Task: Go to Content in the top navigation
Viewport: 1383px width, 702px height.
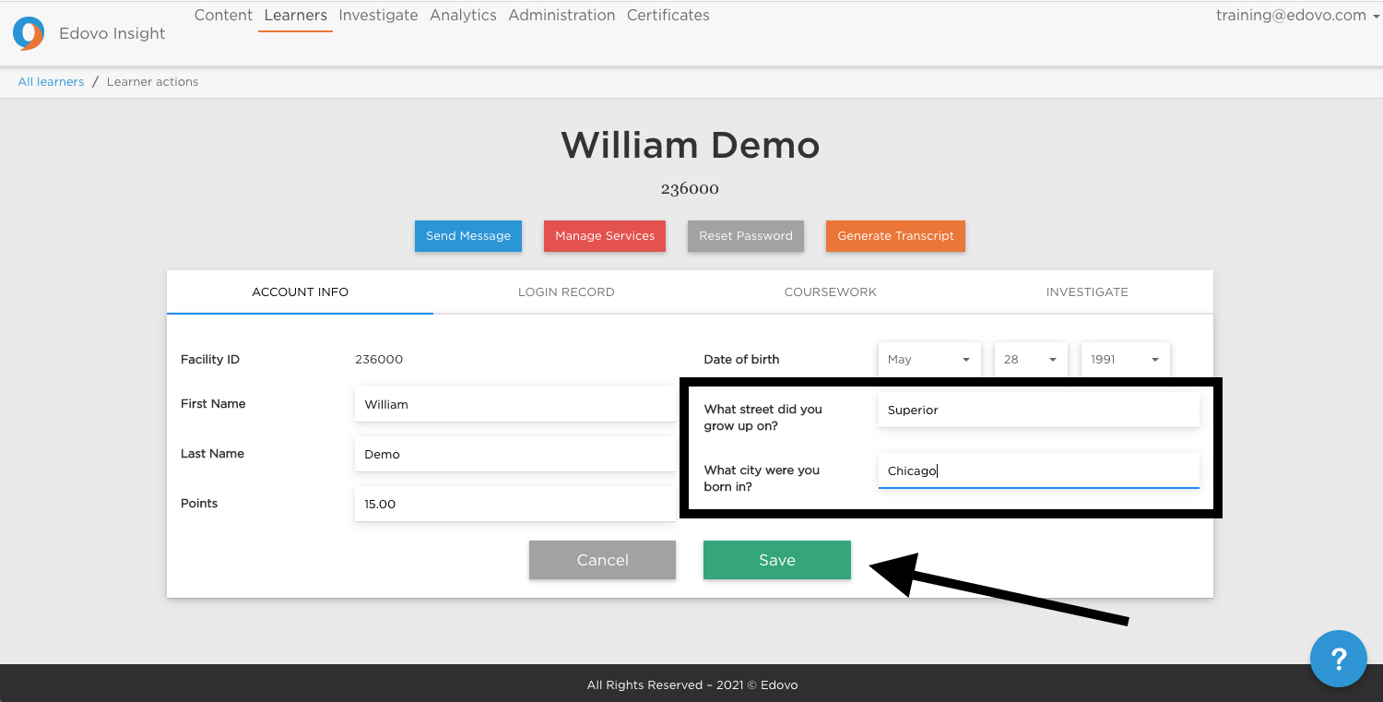Action: 223,16
